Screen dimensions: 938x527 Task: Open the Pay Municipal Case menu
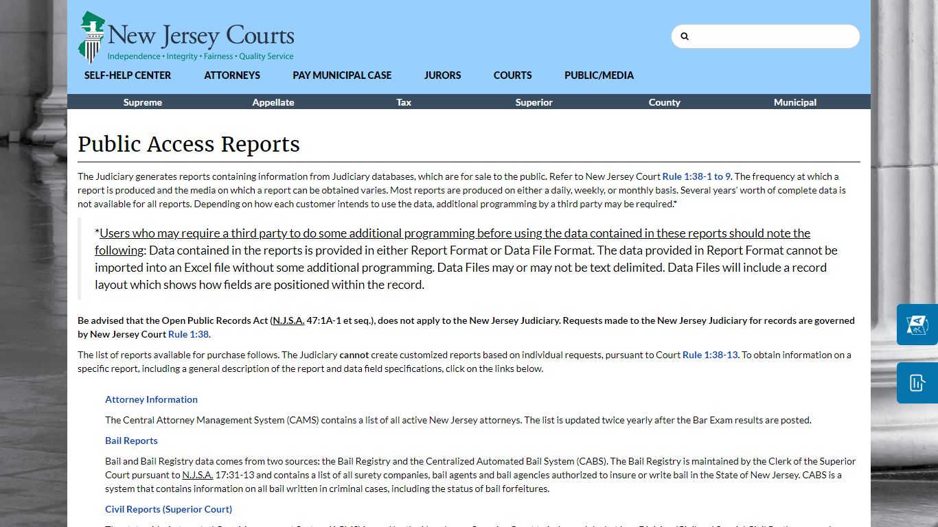(x=342, y=75)
